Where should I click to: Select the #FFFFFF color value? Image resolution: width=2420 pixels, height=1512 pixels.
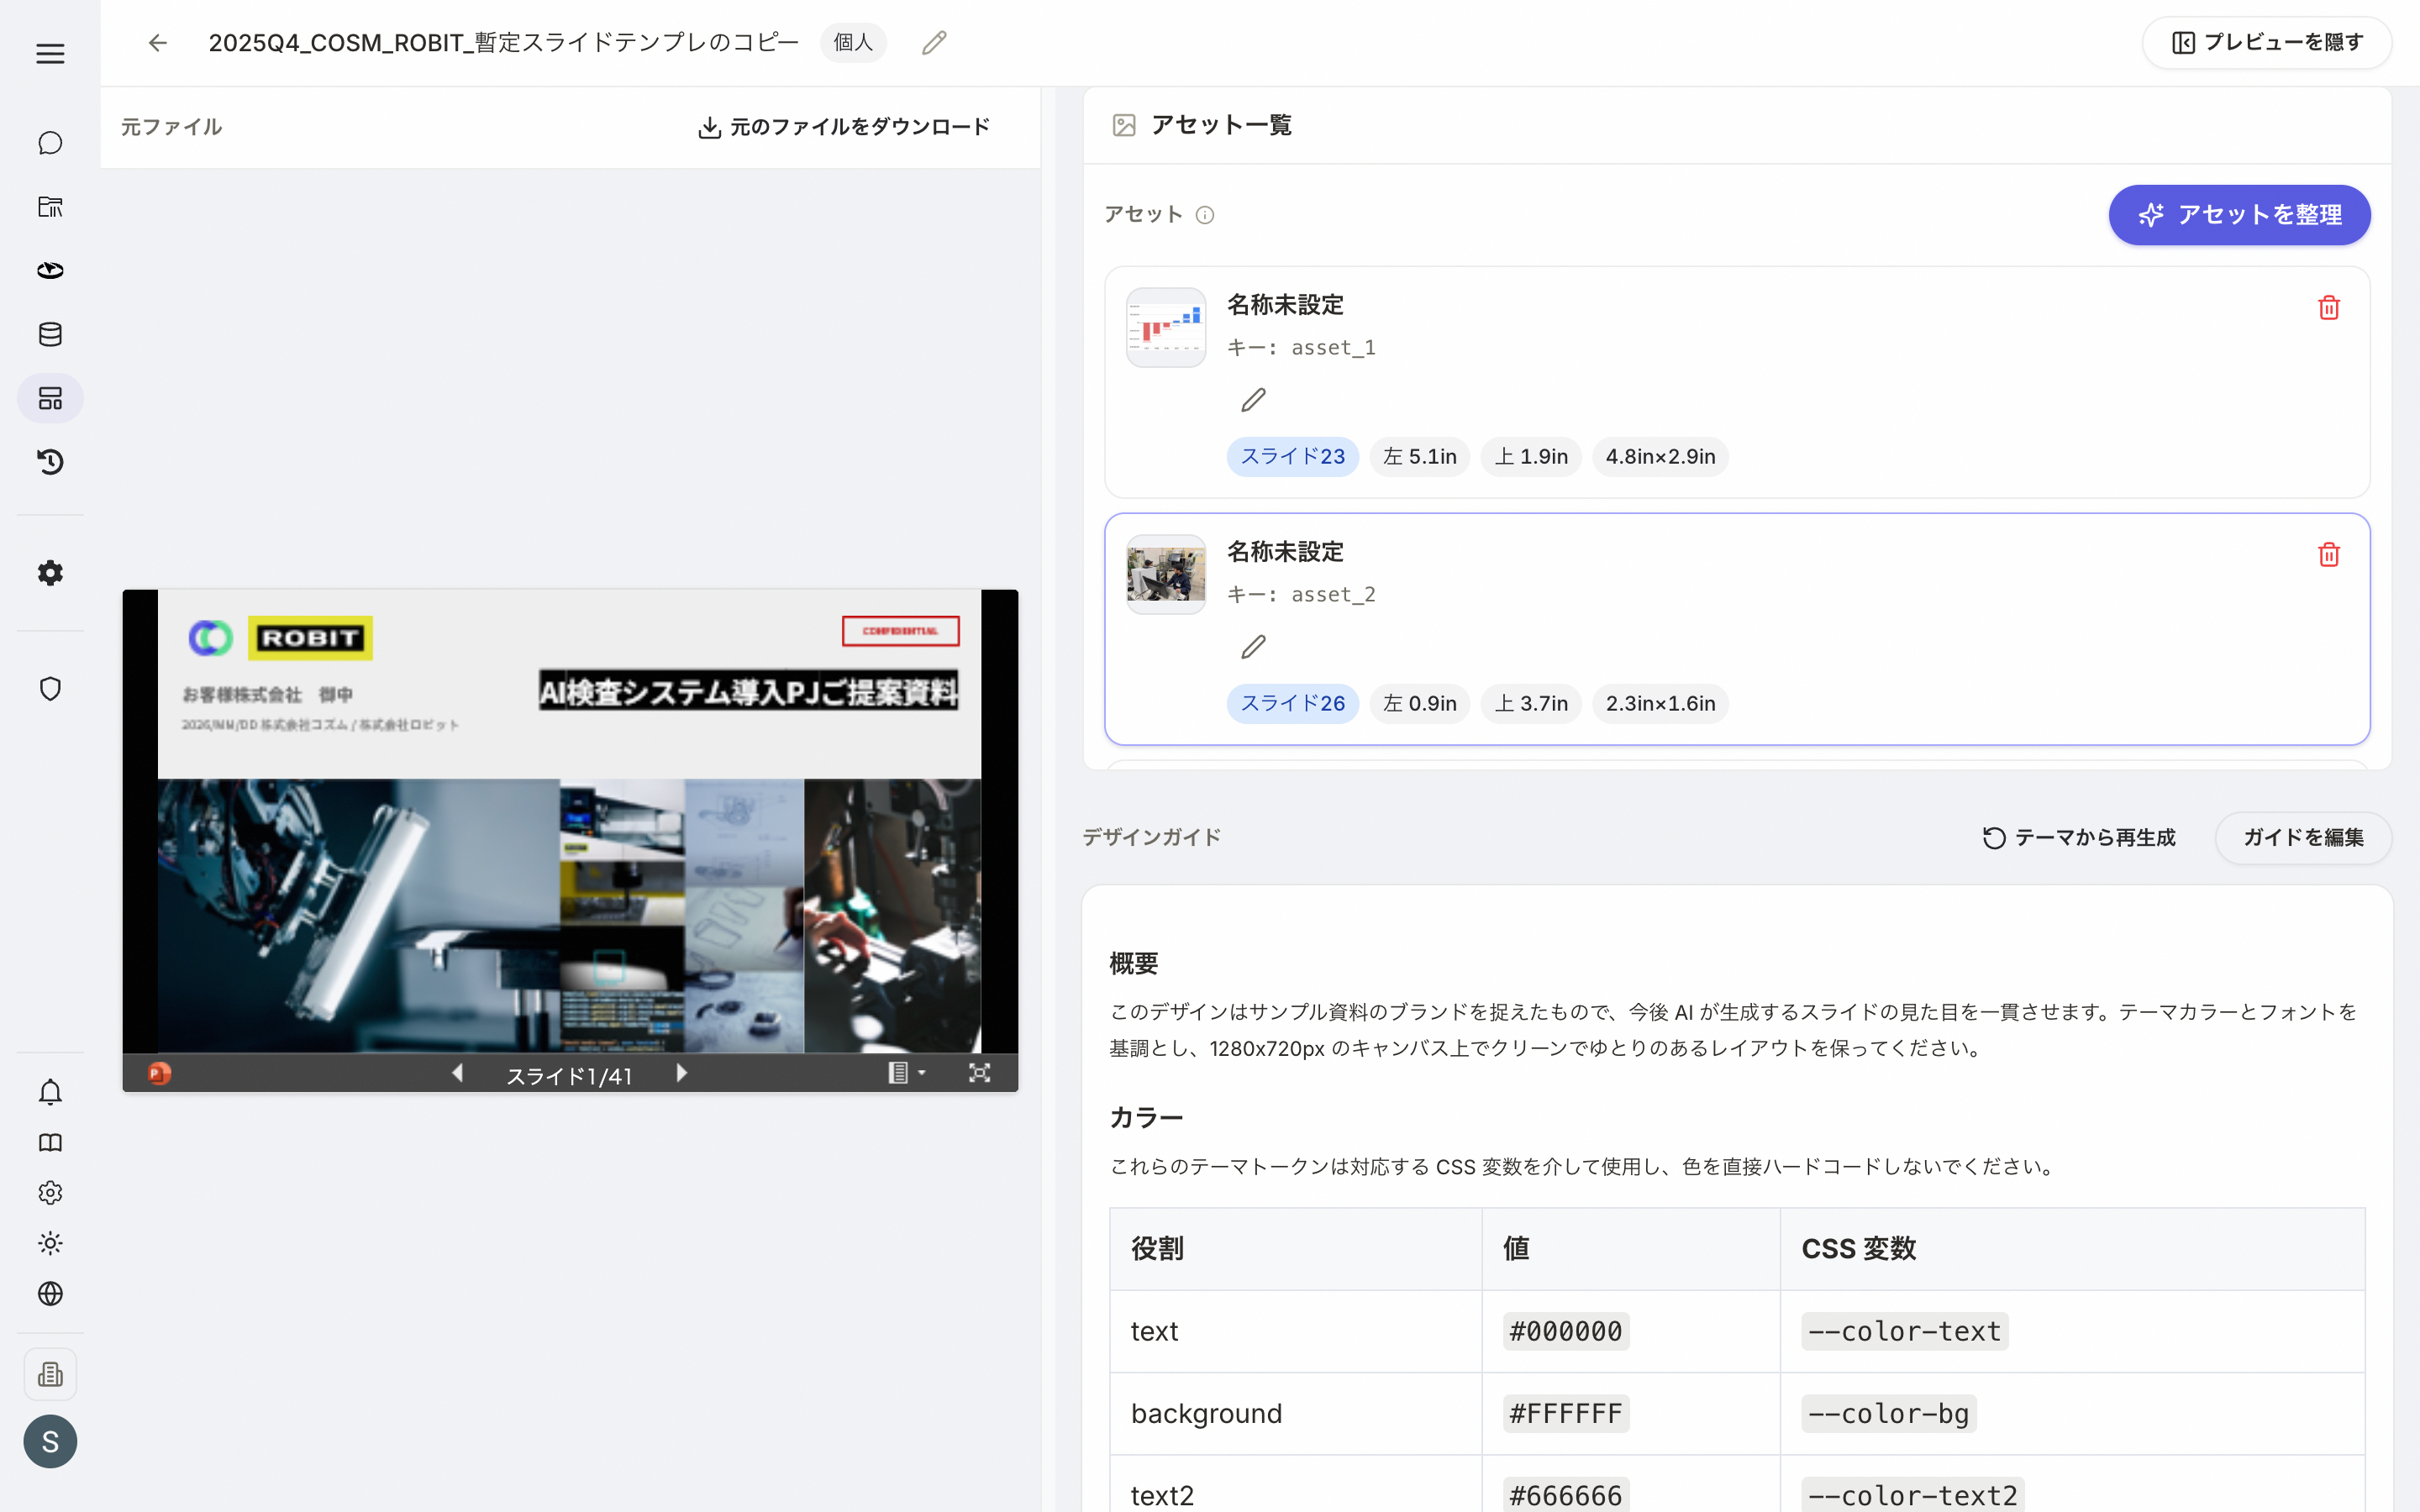[x=1565, y=1414]
